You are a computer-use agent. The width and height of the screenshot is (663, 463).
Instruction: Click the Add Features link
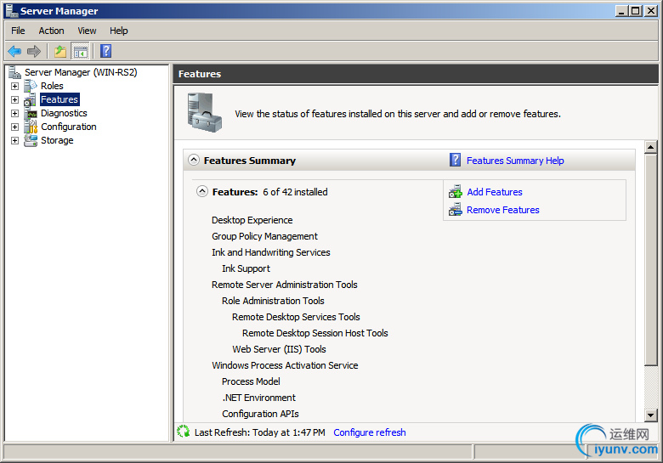[x=495, y=192]
